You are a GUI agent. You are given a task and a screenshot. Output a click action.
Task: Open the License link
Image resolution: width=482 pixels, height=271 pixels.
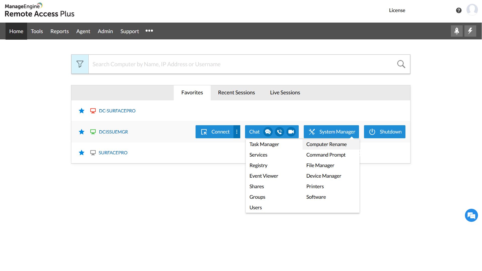pos(397,10)
